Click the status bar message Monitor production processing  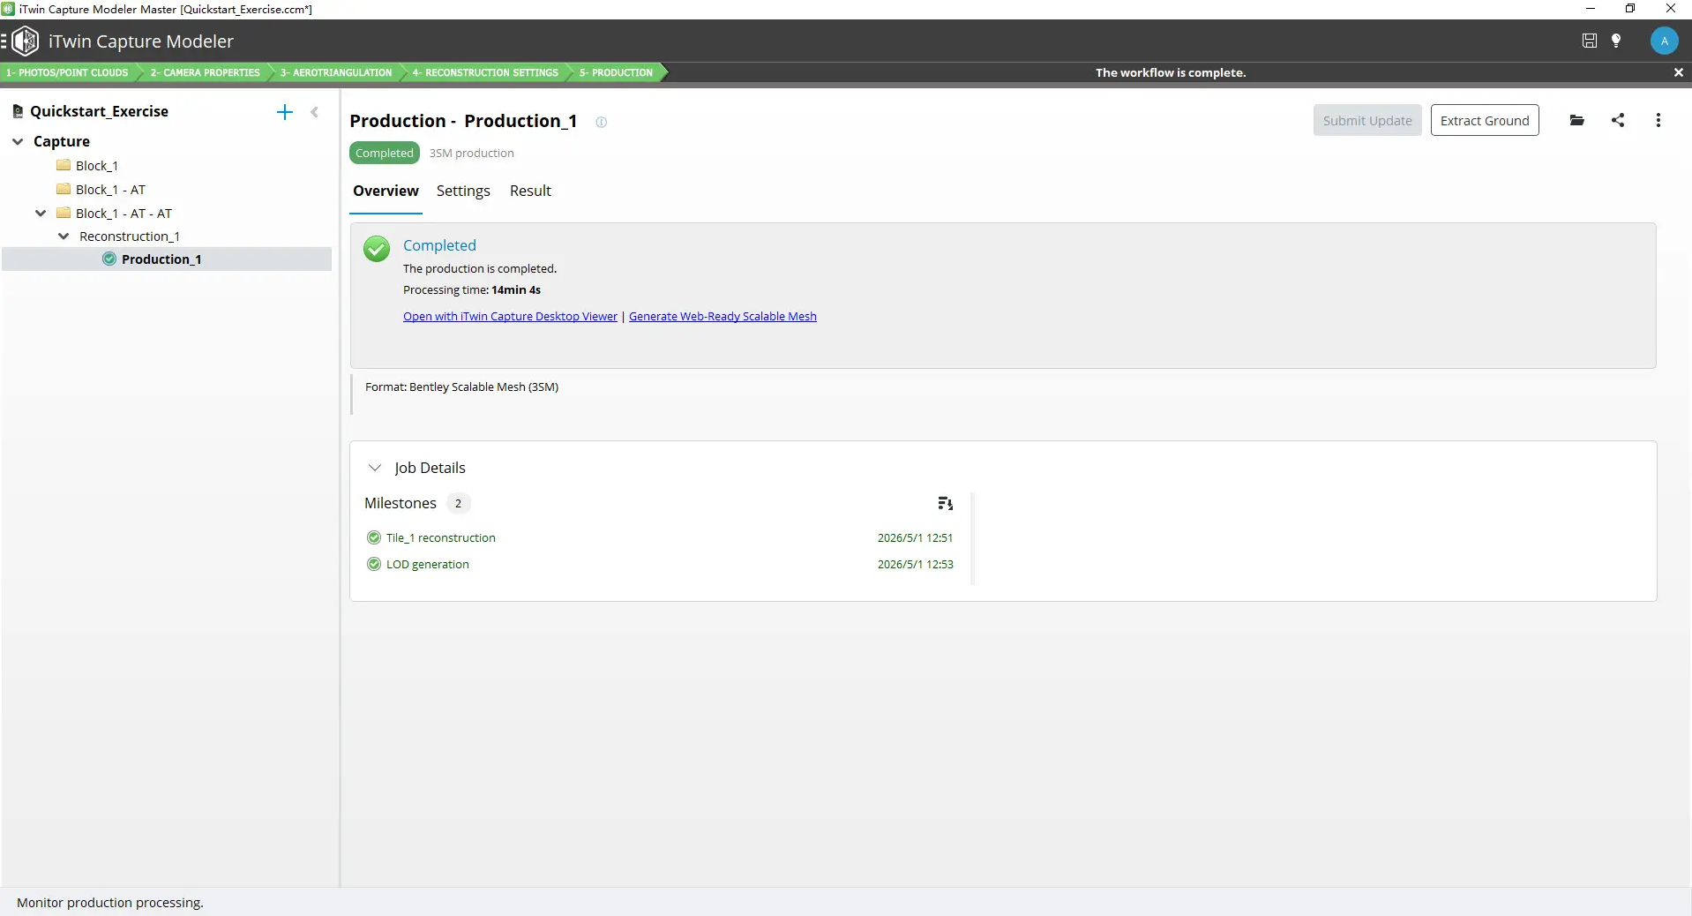coord(109,903)
